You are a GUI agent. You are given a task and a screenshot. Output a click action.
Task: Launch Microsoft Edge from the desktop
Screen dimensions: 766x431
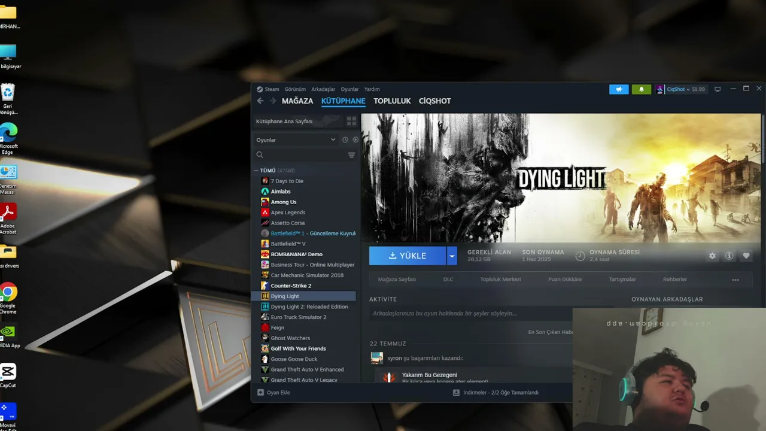pyautogui.click(x=8, y=138)
